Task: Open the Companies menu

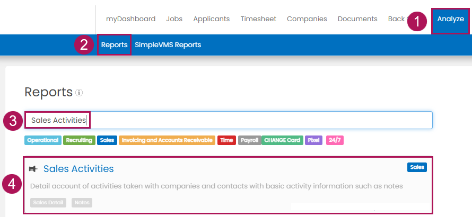Action: point(307,19)
